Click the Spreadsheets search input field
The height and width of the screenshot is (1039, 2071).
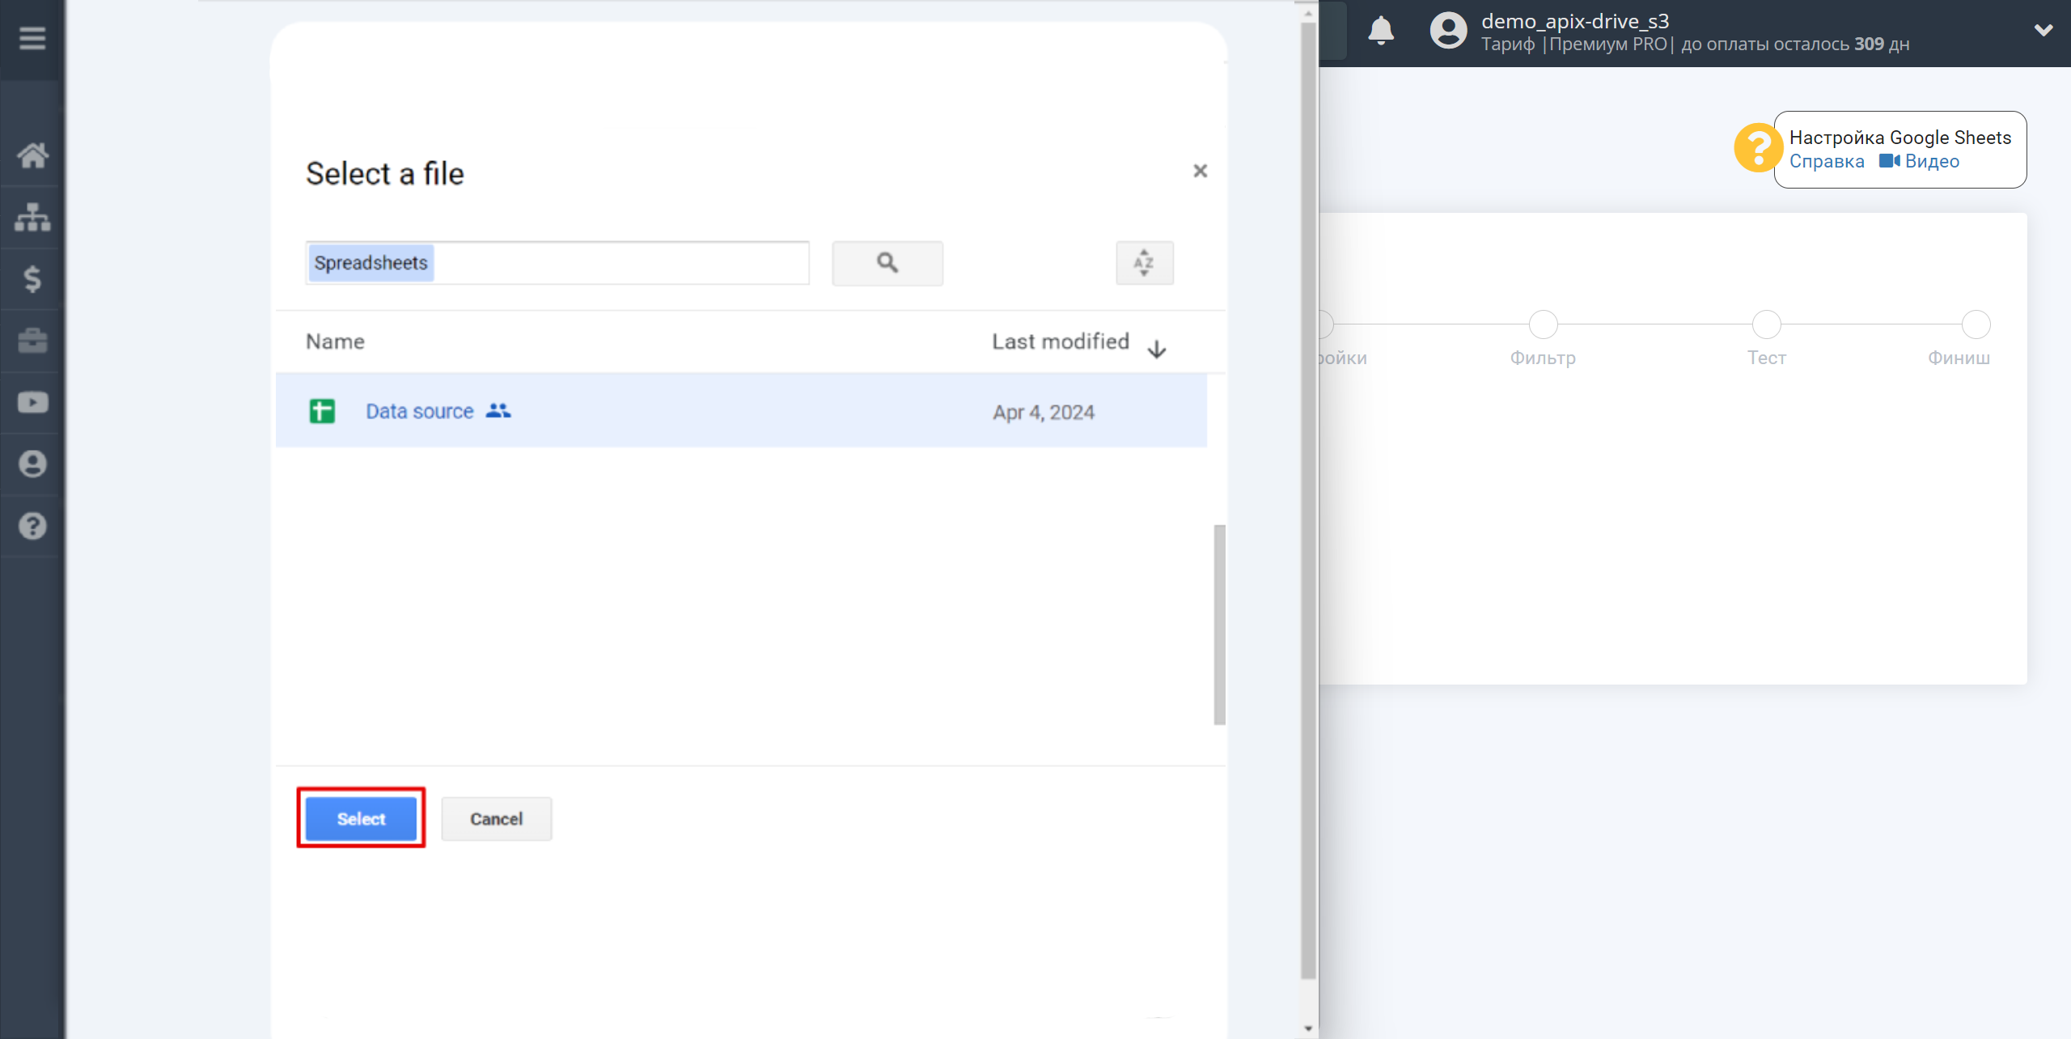pyautogui.click(x=555, y=262)
